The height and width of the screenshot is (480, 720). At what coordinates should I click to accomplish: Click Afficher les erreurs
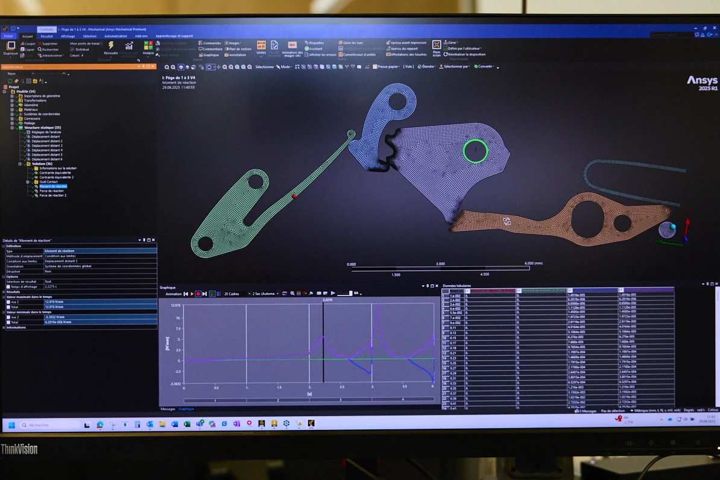point(321,54)
